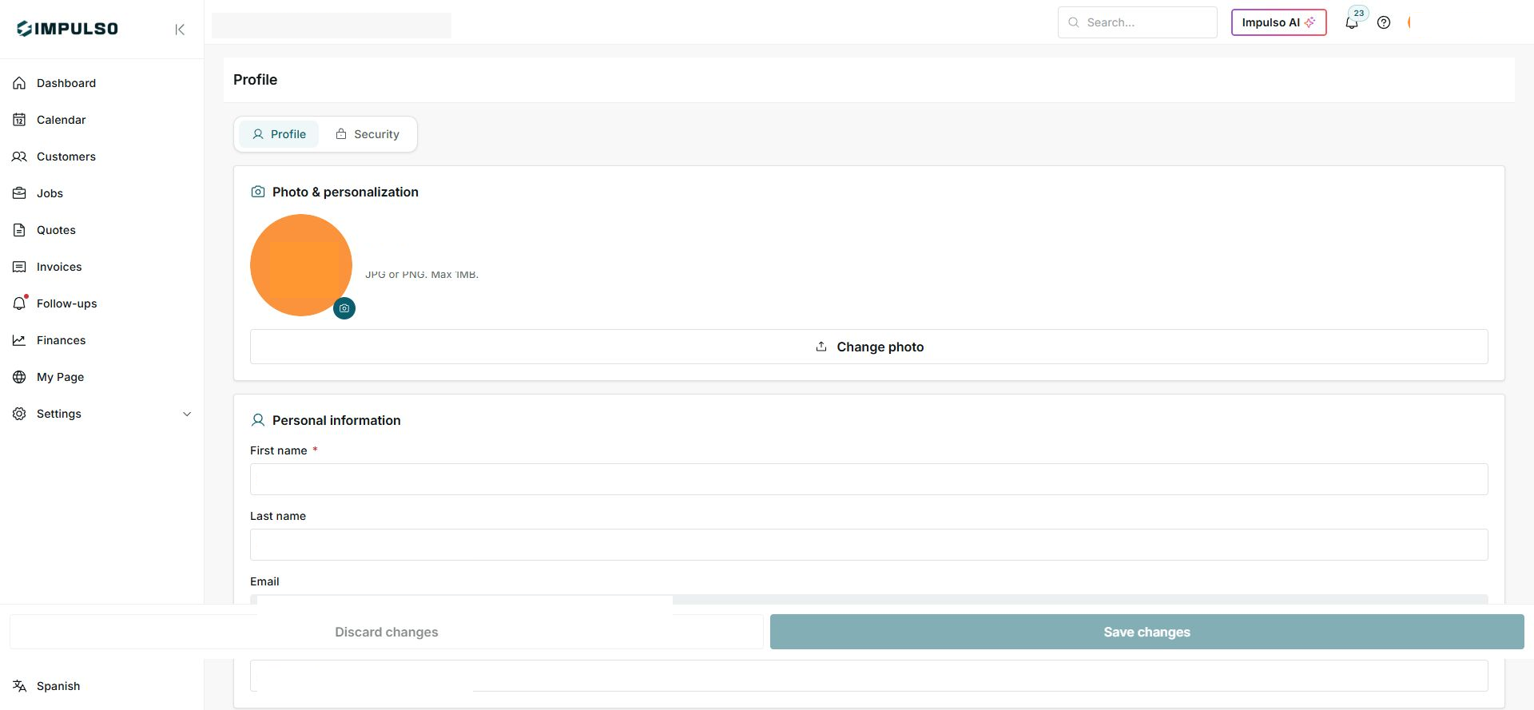Click the Quotes document icon

tap(19, 230)
